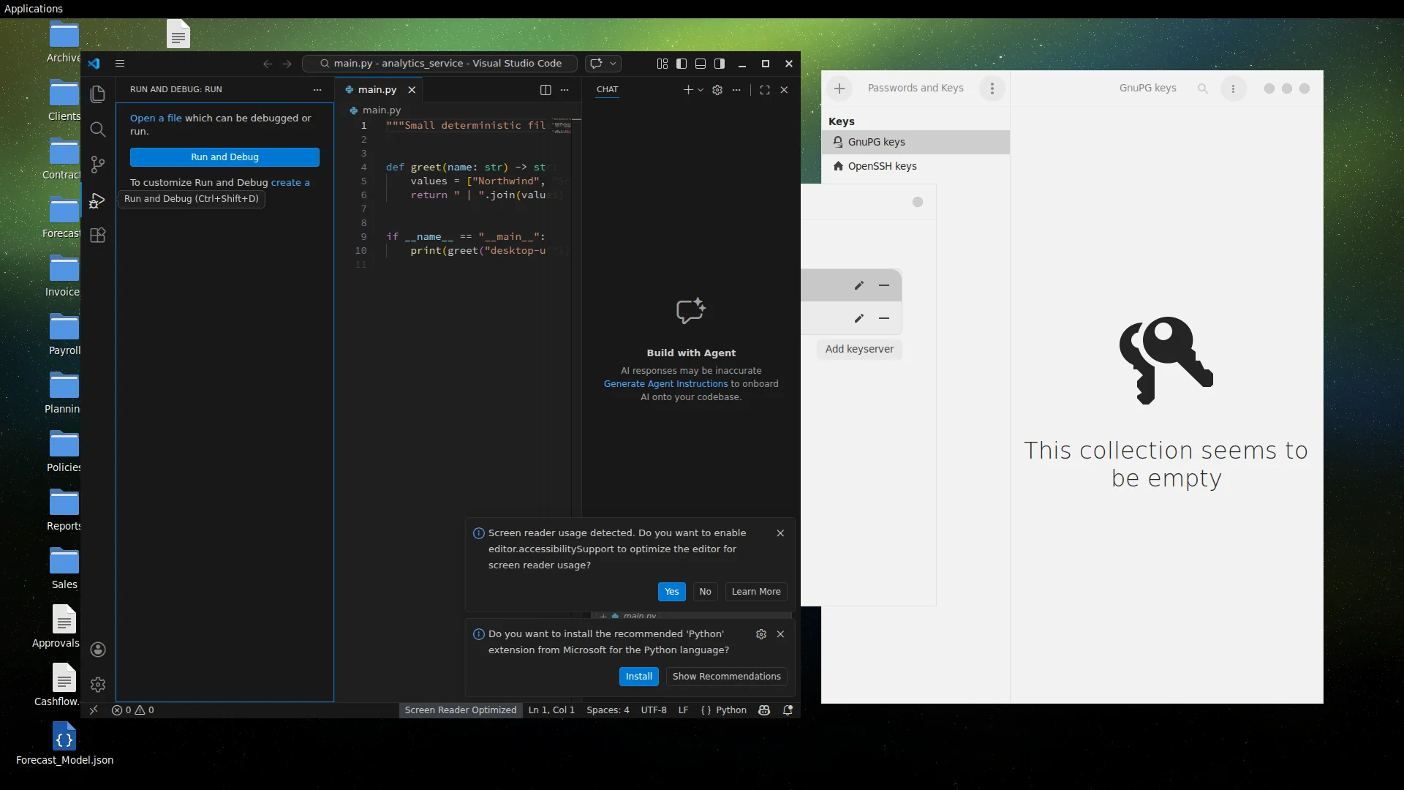Screen dimensions: 1404x790
Task: Open the Explorer view in VS Code
Action: pos(97,94)
